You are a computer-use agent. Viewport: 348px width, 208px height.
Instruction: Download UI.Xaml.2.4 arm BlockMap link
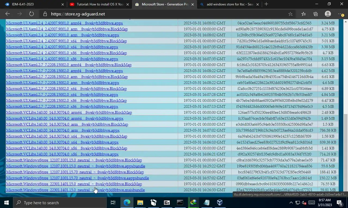point(67,29)
